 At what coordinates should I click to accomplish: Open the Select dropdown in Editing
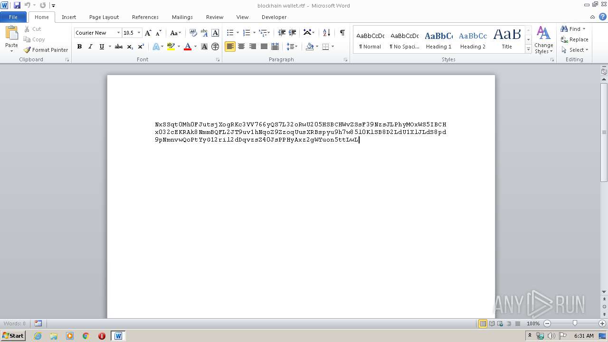tap(575, 50)
